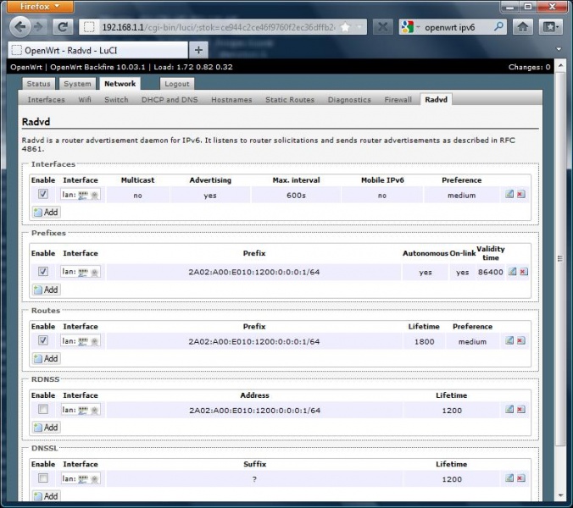The width and height of the screenshot is (573, 508).
Task: Open the search engine selector dropdown
Action: (x=410, y=26)
